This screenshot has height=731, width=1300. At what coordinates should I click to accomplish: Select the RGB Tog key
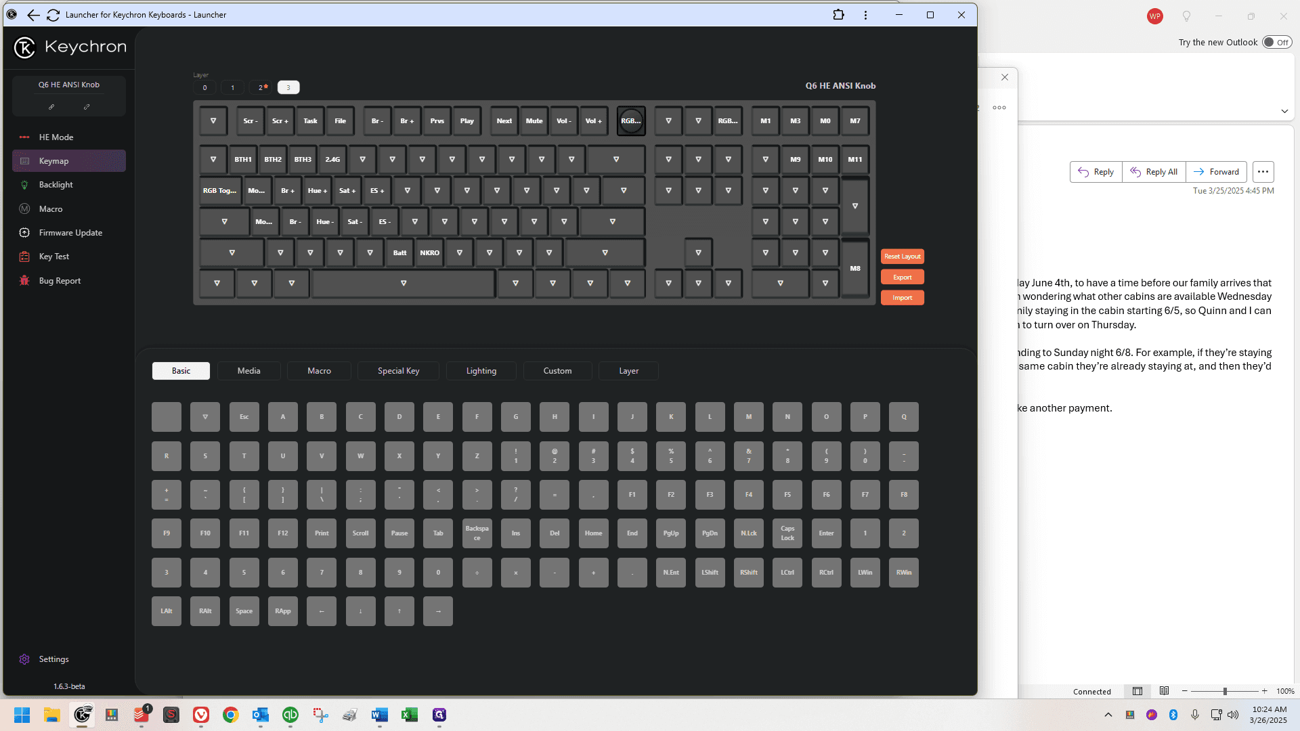point(219,191)
